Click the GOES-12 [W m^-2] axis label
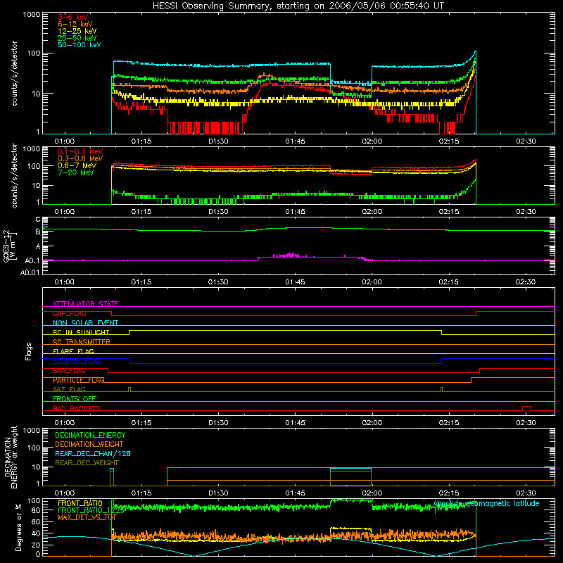This screenshot has height=563, width=563. [9, 246]
